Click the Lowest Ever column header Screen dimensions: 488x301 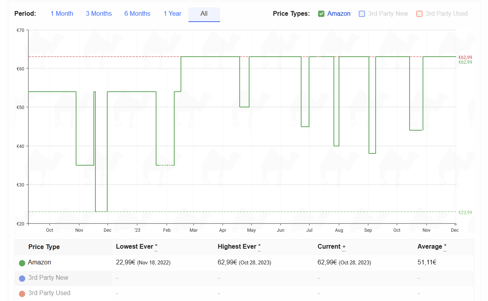[x=134, y=247]
